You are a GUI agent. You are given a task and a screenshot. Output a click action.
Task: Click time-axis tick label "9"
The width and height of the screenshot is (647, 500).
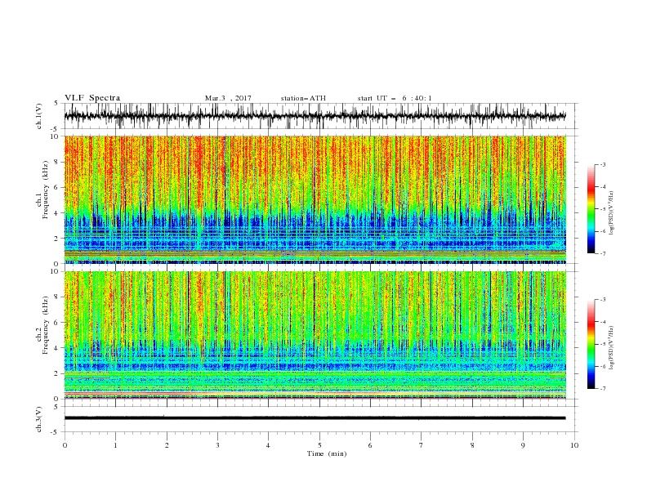pos(523,445)
